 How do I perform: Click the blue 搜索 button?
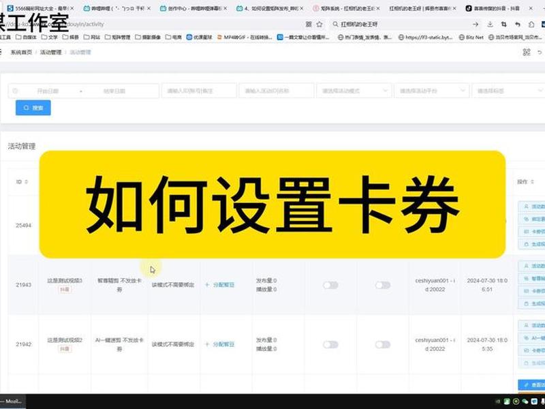coord(33,108)
